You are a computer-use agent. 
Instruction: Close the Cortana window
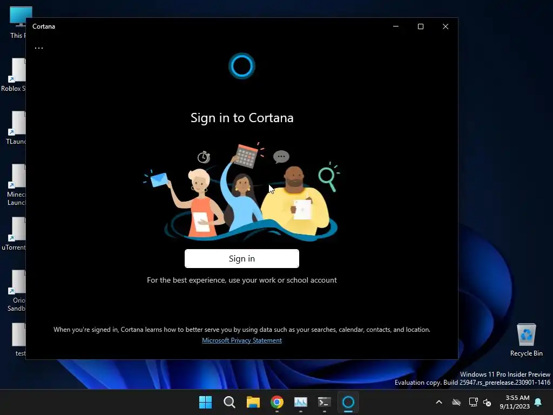point(445,26)
